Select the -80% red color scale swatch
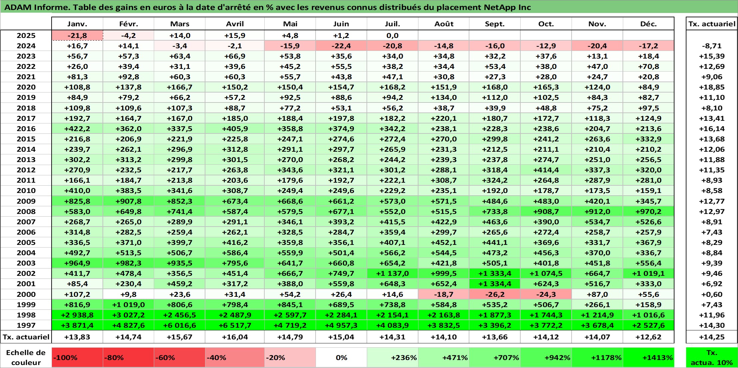Image resolution: width=738 pixels, height=368 pixels. pyautogui.click(x=128, y=358)
